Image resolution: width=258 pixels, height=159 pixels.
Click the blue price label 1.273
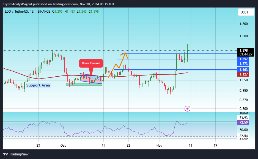[243, 63]
